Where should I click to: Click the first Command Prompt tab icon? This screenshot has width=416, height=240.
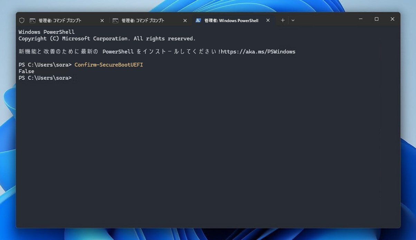[32, 20]
